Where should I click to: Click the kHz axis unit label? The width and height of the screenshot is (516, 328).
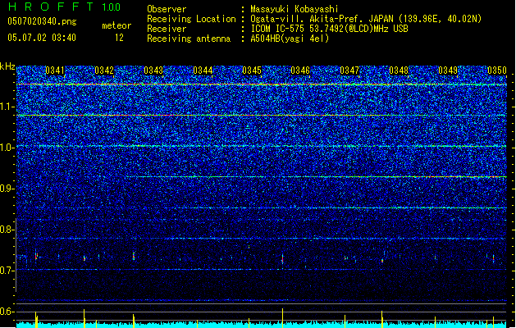pyautogui.click(x=7, y=66)
